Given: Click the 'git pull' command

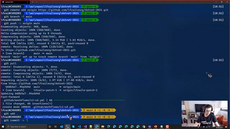Looking at the screenshot, I should (10, 63).
